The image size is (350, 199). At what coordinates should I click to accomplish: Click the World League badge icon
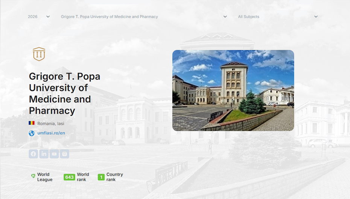[x=33, y=176]
